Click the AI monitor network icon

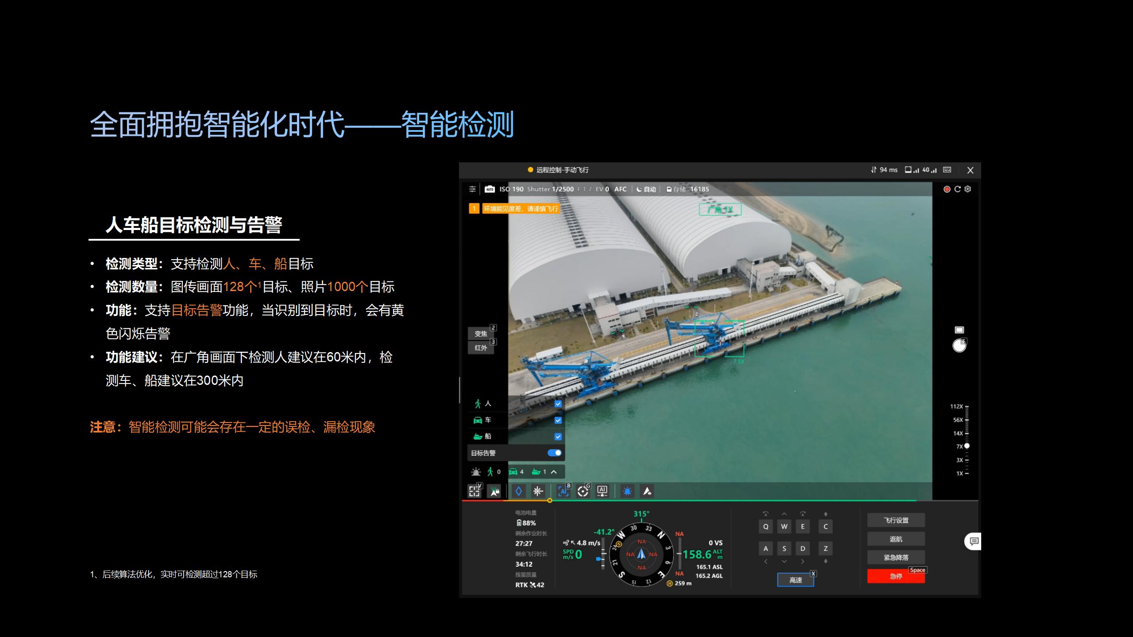[x=602, y=491]
